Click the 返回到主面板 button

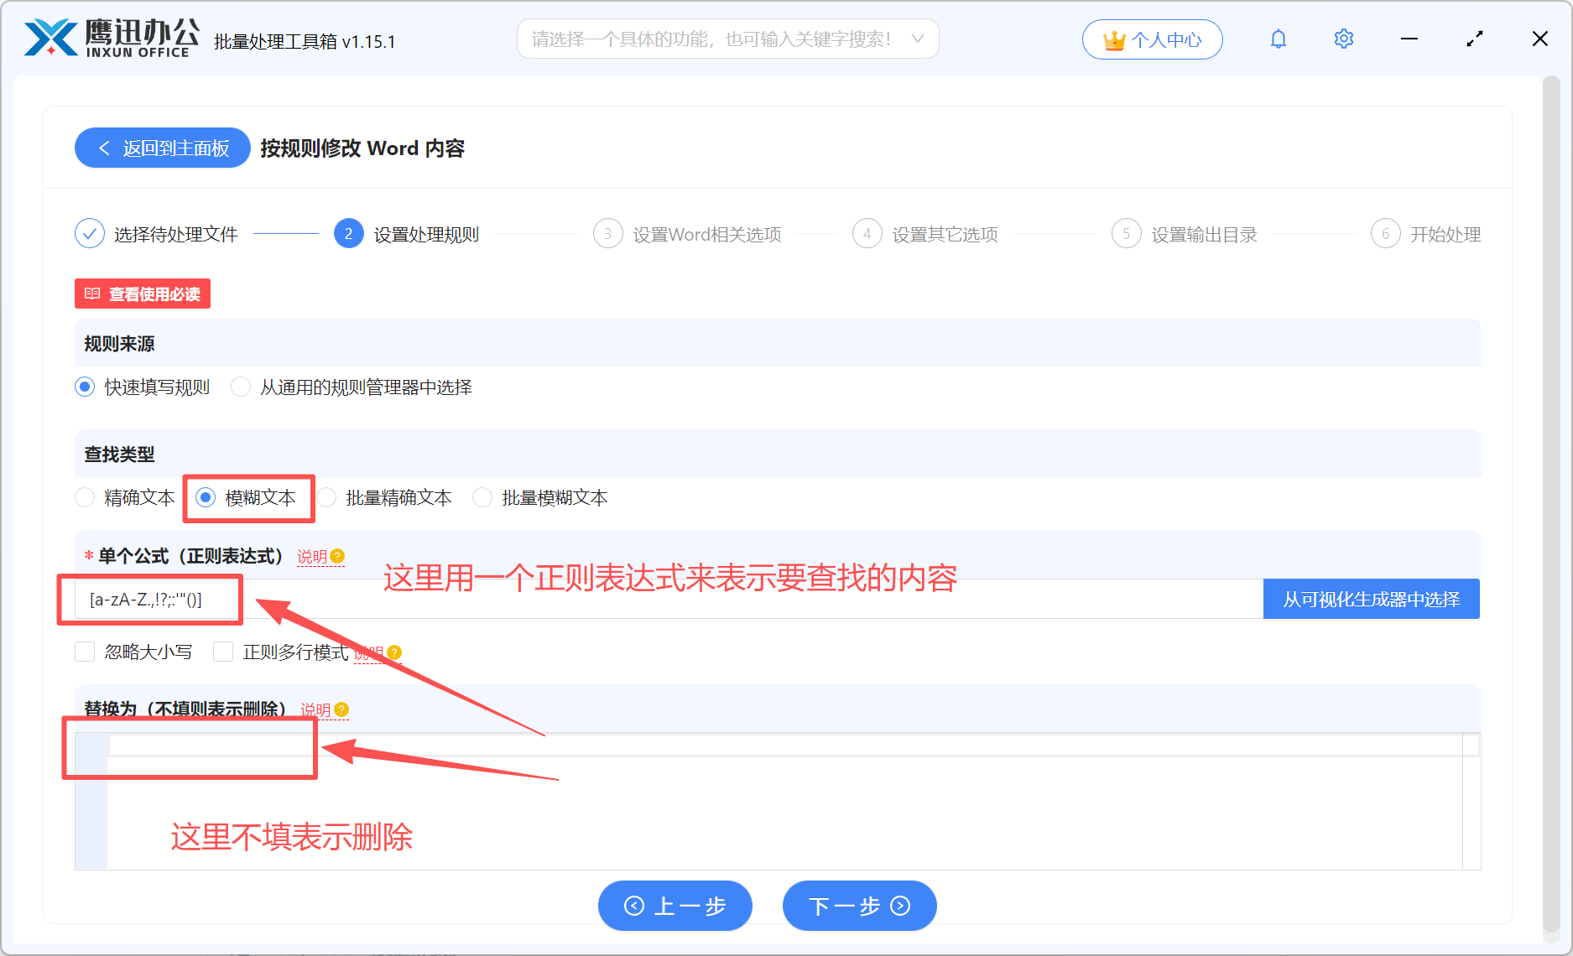click(163, 148)
